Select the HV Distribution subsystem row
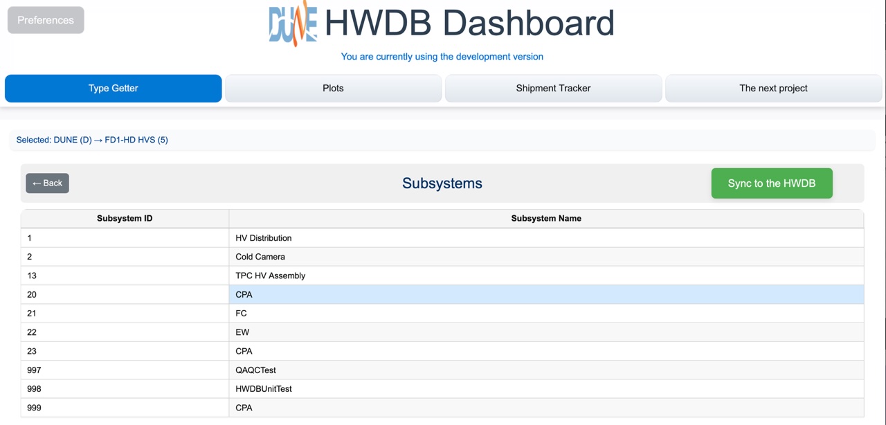Screen dimensions: 886x425 click(x=264, y=238)
